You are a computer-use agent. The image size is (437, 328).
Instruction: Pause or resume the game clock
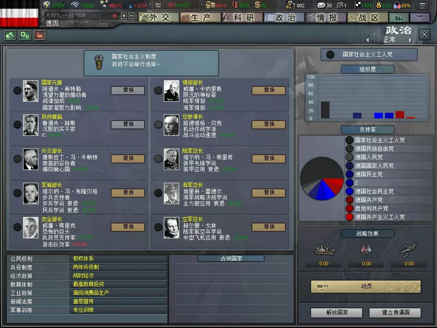pos(114,16)
